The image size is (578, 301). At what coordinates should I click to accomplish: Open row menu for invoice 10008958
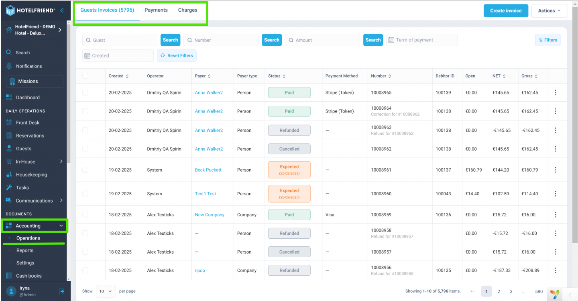(556, 233)
